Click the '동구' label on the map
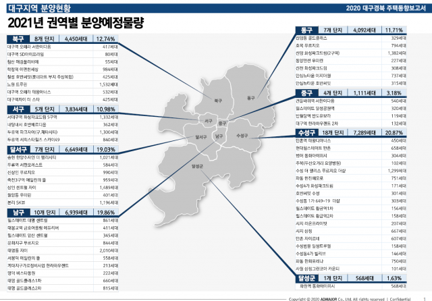This screenshot has width=432, height=301. click(x=251, y=98)
